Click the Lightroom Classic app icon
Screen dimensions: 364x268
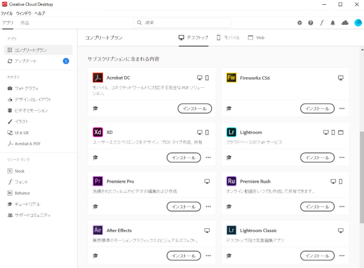[231, 230]
